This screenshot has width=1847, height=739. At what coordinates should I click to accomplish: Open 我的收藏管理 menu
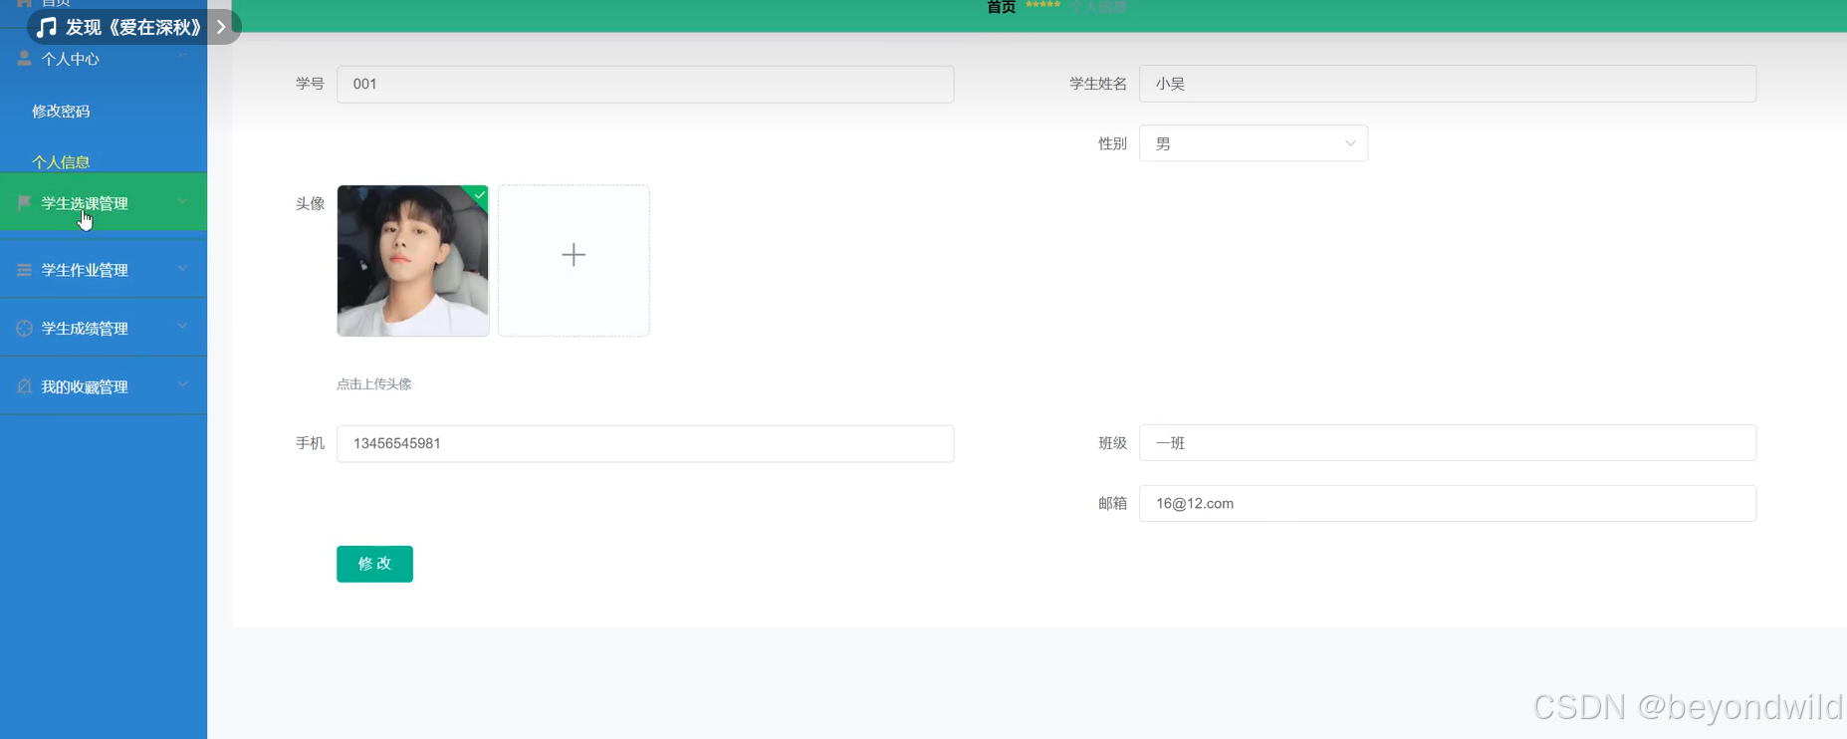(x=104, y=385)
